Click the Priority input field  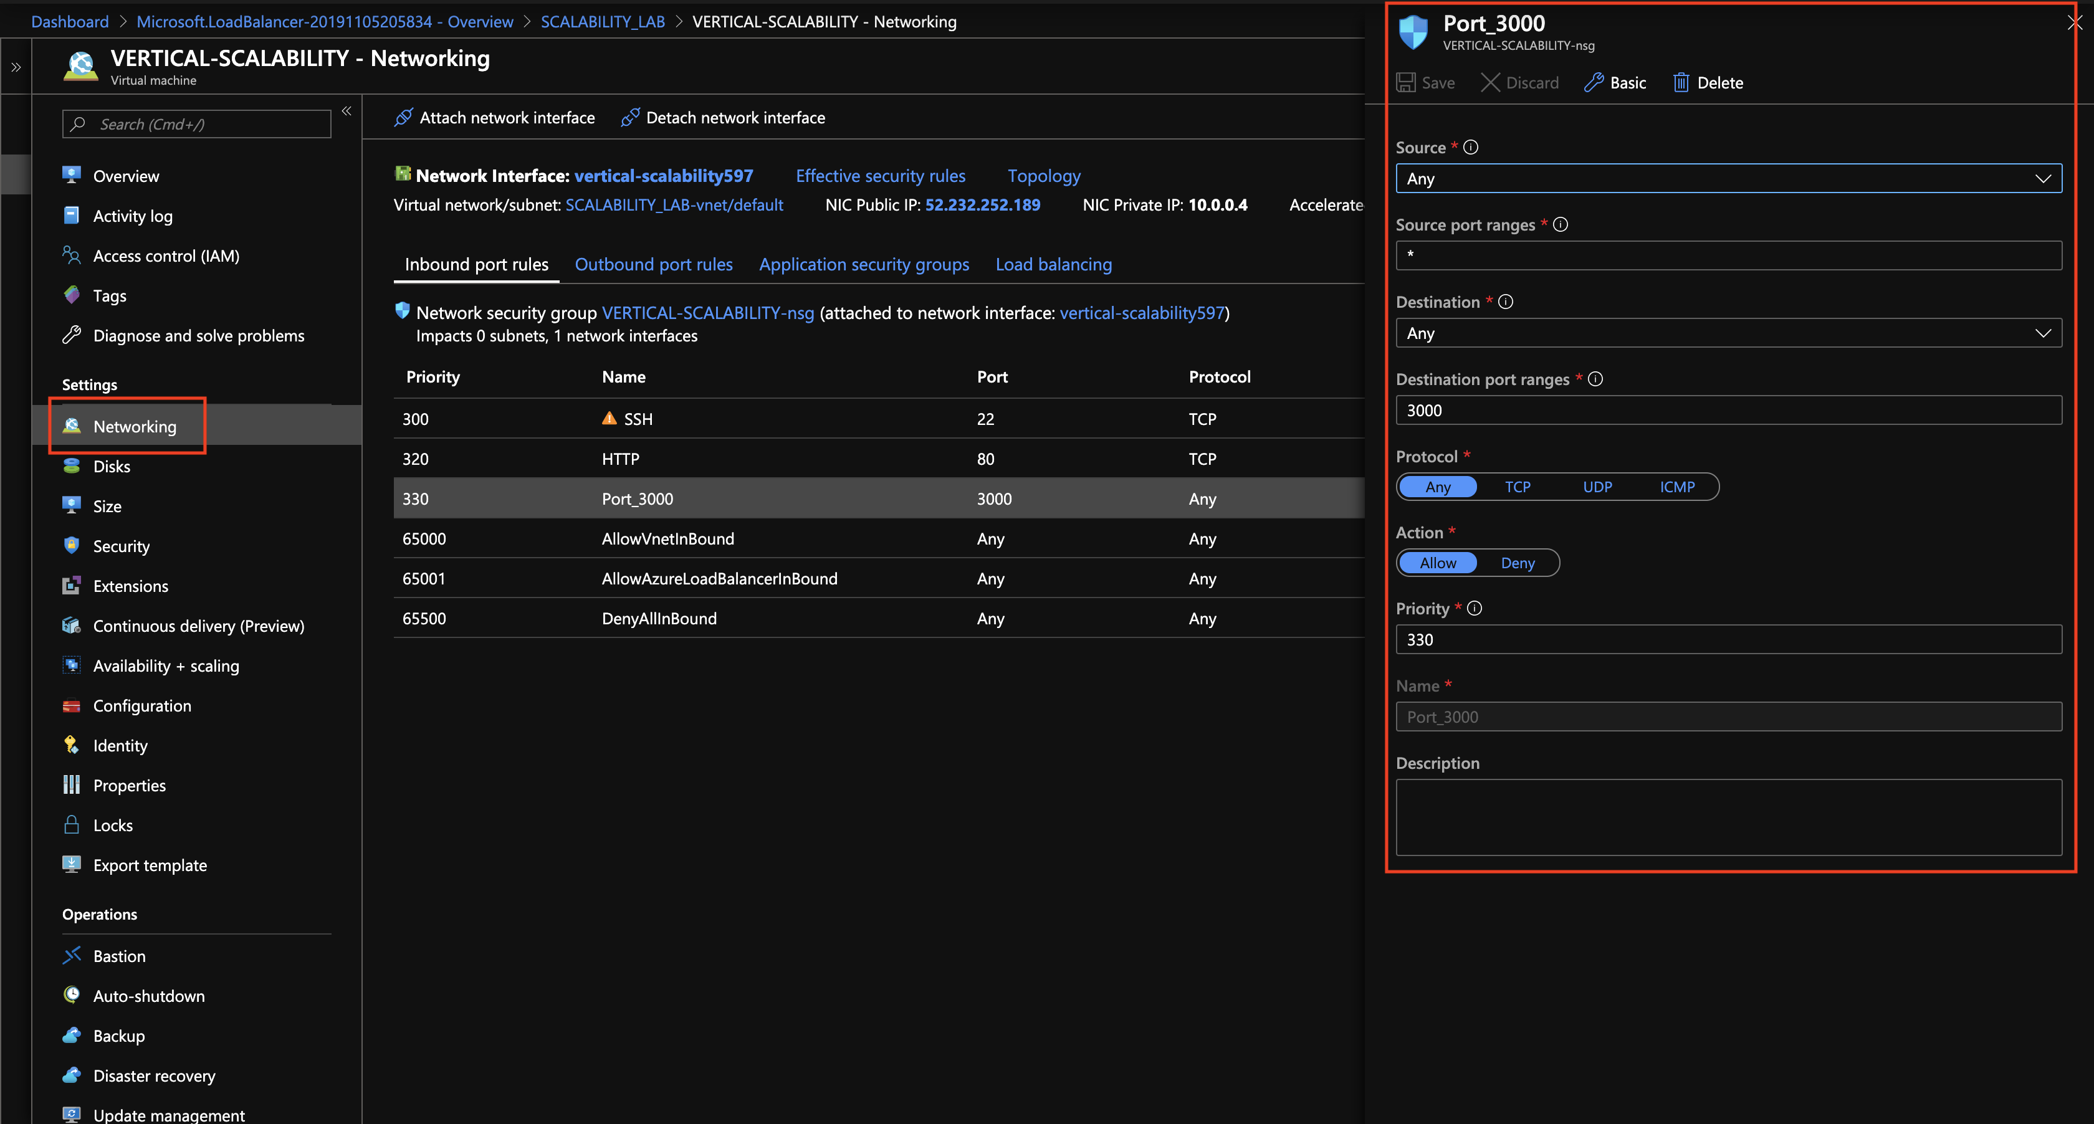click(x=1728, y=640)
